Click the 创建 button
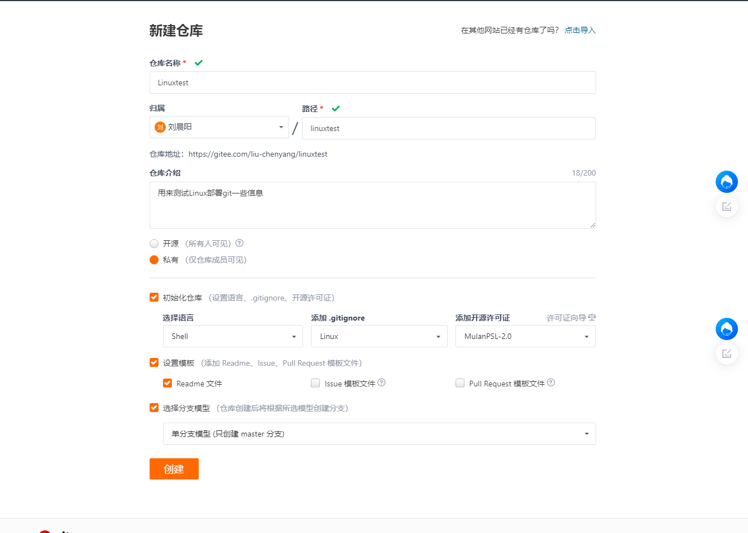748x533 pixels. click(174, 469)
